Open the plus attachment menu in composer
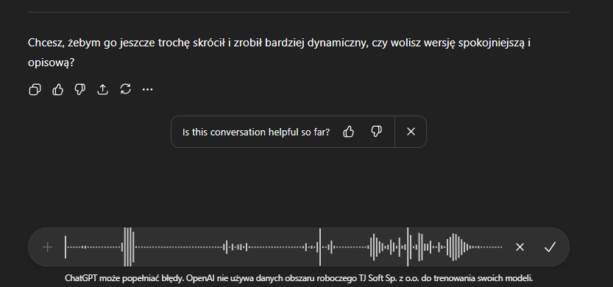The width and height of the screenshot is (613, 287). [x=47, y=247]
